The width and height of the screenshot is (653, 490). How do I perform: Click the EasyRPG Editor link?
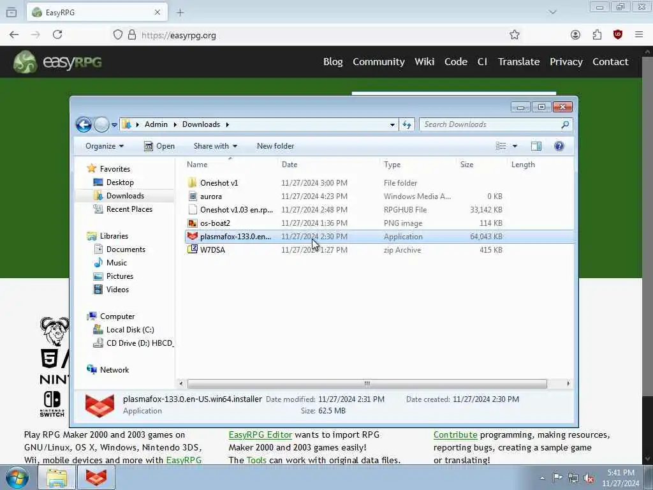pos(260,434)
